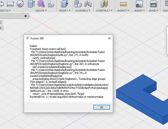The height and width of the screenshot is (129, 168).
Task: Click the 3D Print make icon
Action: [153, 4]
